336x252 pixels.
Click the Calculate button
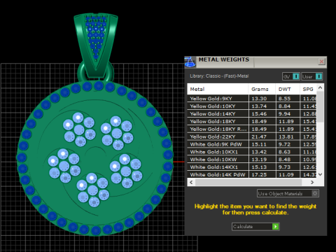[x=255, y=227]
